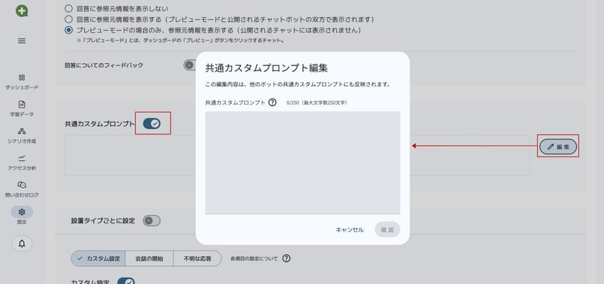
Task: Click the green chat logo icon
Action: [22, 11]
